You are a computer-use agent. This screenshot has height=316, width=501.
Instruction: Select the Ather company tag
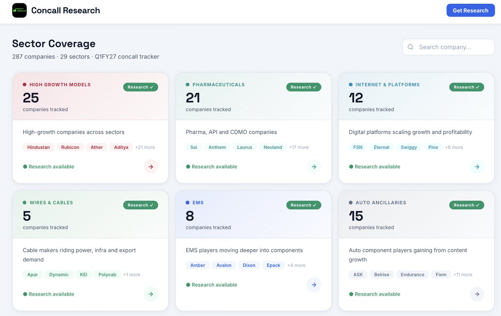tap(97, 147)
